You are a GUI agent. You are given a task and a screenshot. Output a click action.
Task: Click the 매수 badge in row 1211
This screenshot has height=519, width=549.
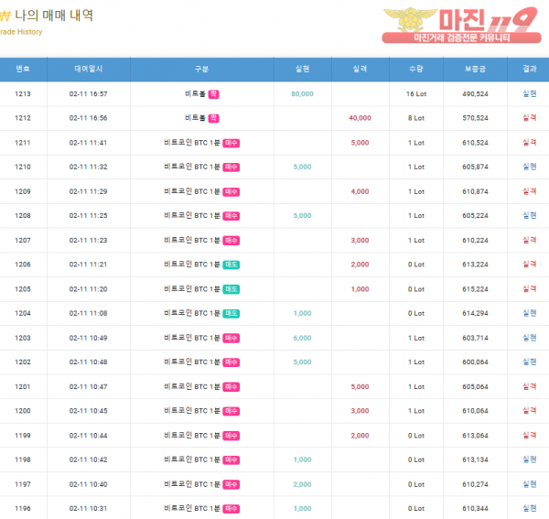click(x=231, y=143)
